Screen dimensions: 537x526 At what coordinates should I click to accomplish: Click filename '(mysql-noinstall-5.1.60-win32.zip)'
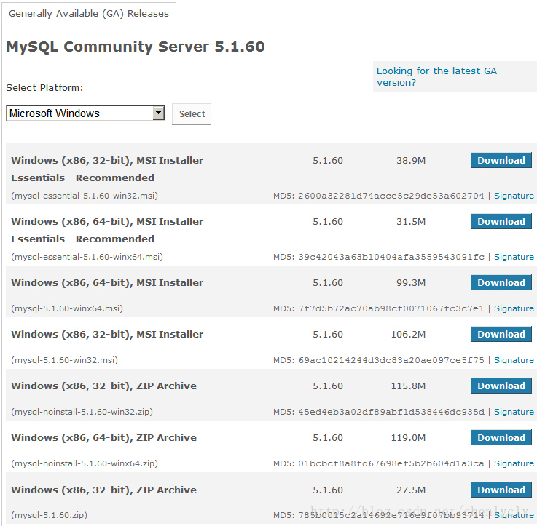[82, 412]
